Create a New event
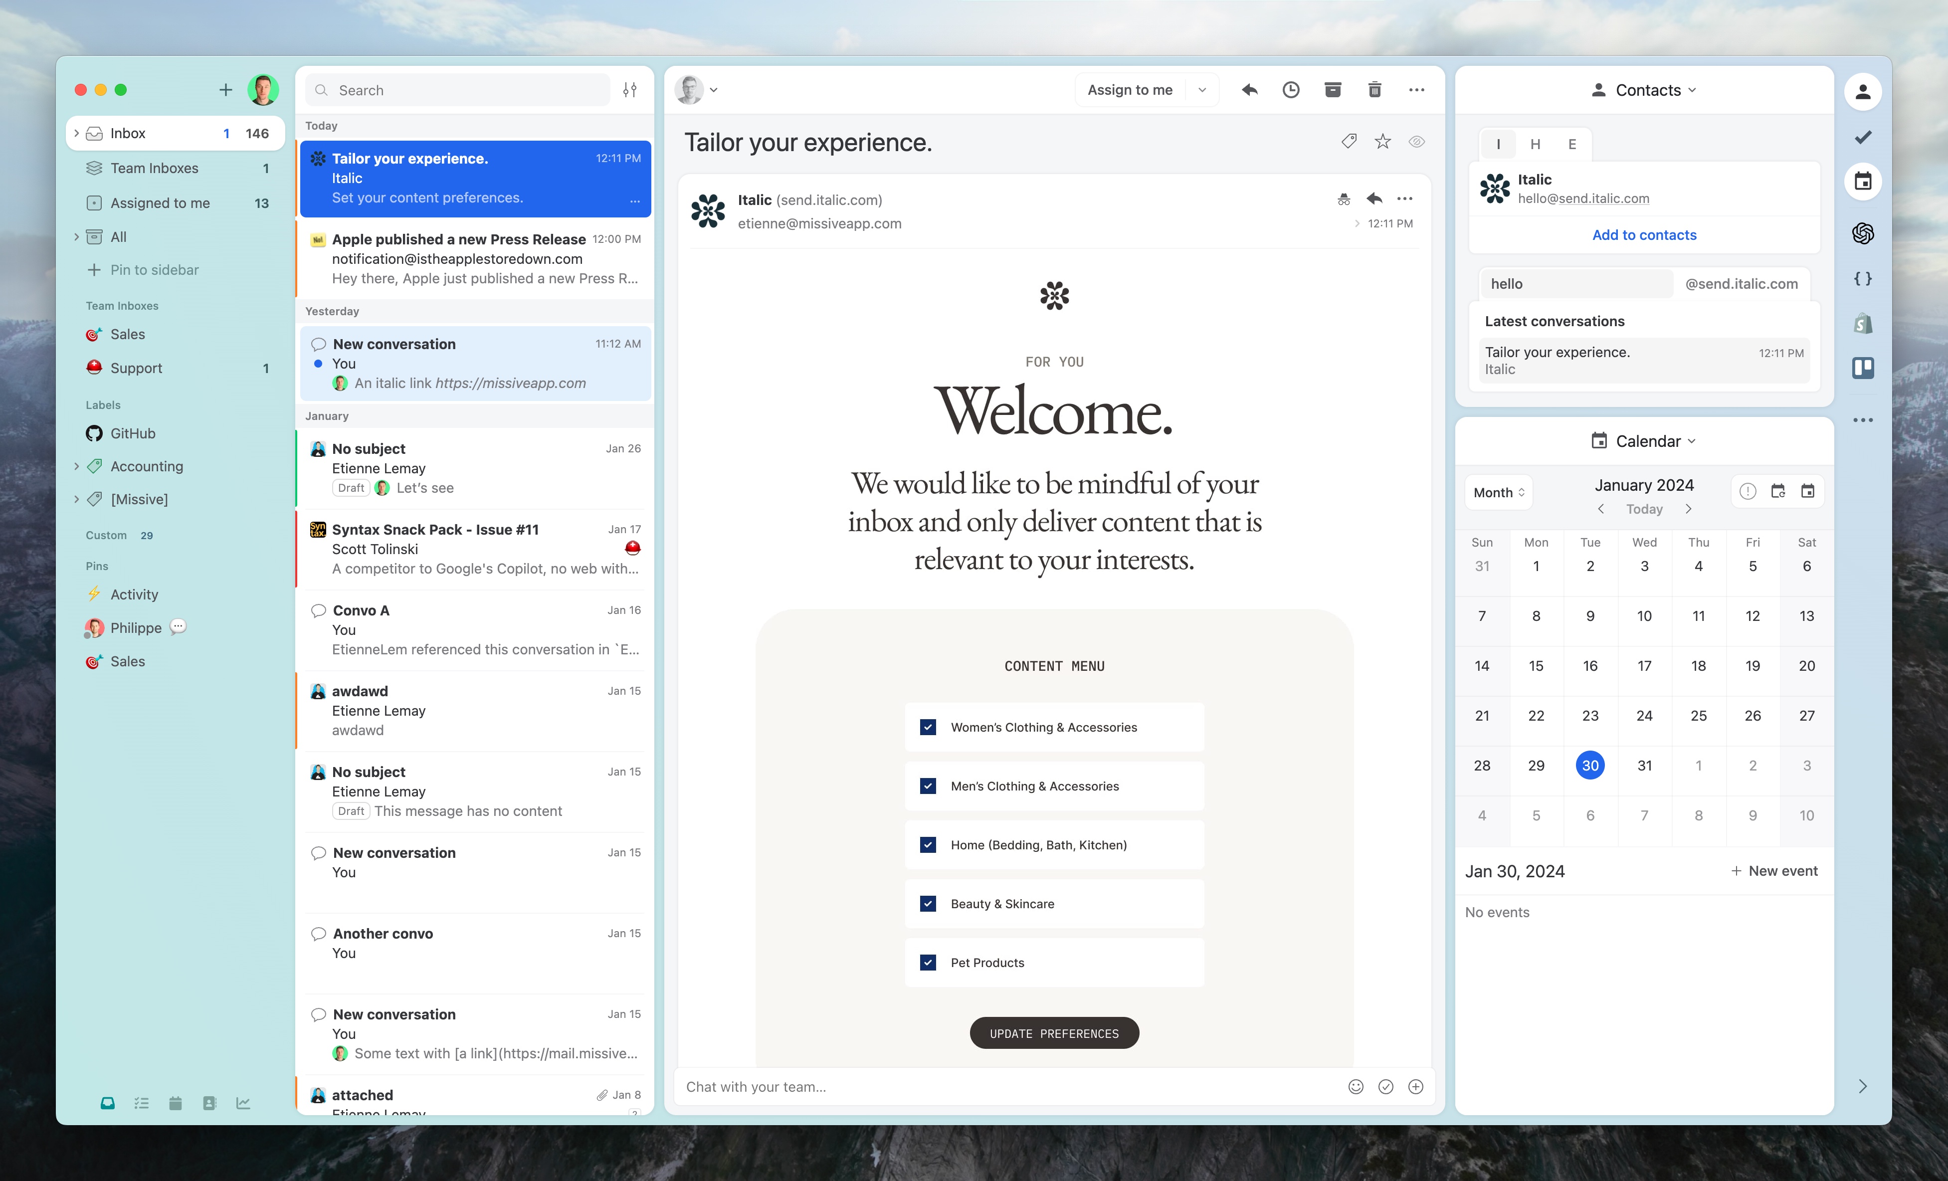Screen dimensions: 1948x1181 pos(1774,870)
